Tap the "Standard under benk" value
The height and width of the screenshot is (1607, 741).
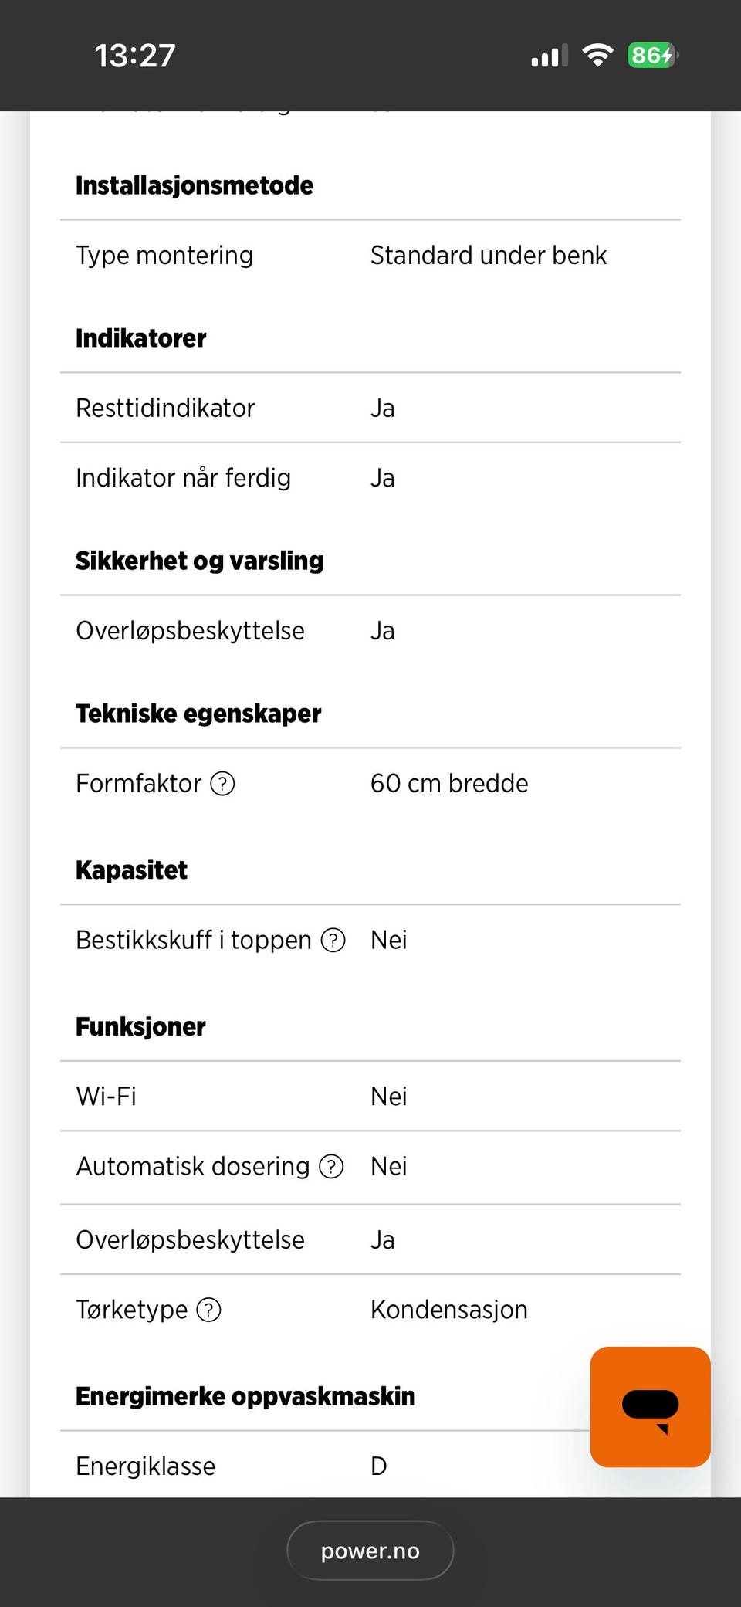[x=489, y=256]
